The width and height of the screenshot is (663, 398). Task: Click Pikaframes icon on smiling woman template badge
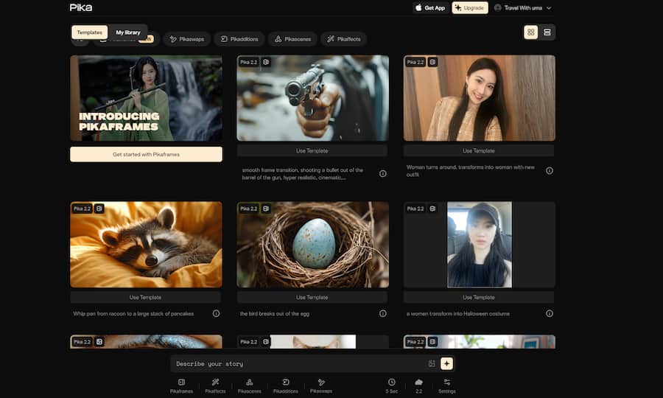pos(432,62)
